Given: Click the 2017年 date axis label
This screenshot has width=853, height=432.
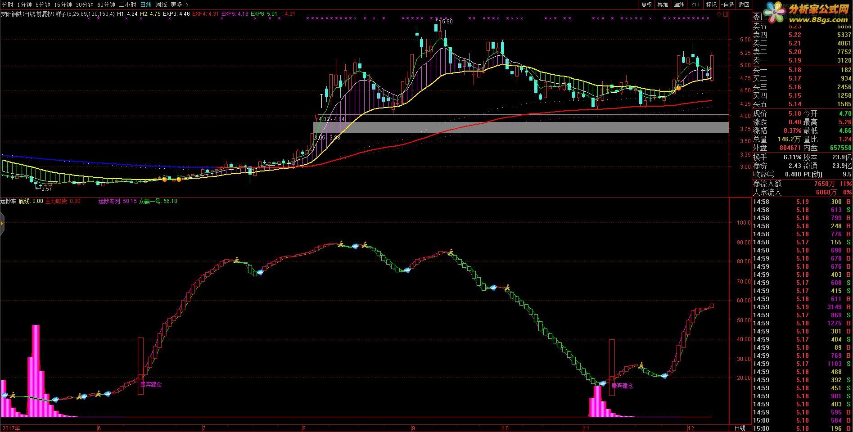Looking at the screenshot, I should pyautogui.click(x=11, y=428).
